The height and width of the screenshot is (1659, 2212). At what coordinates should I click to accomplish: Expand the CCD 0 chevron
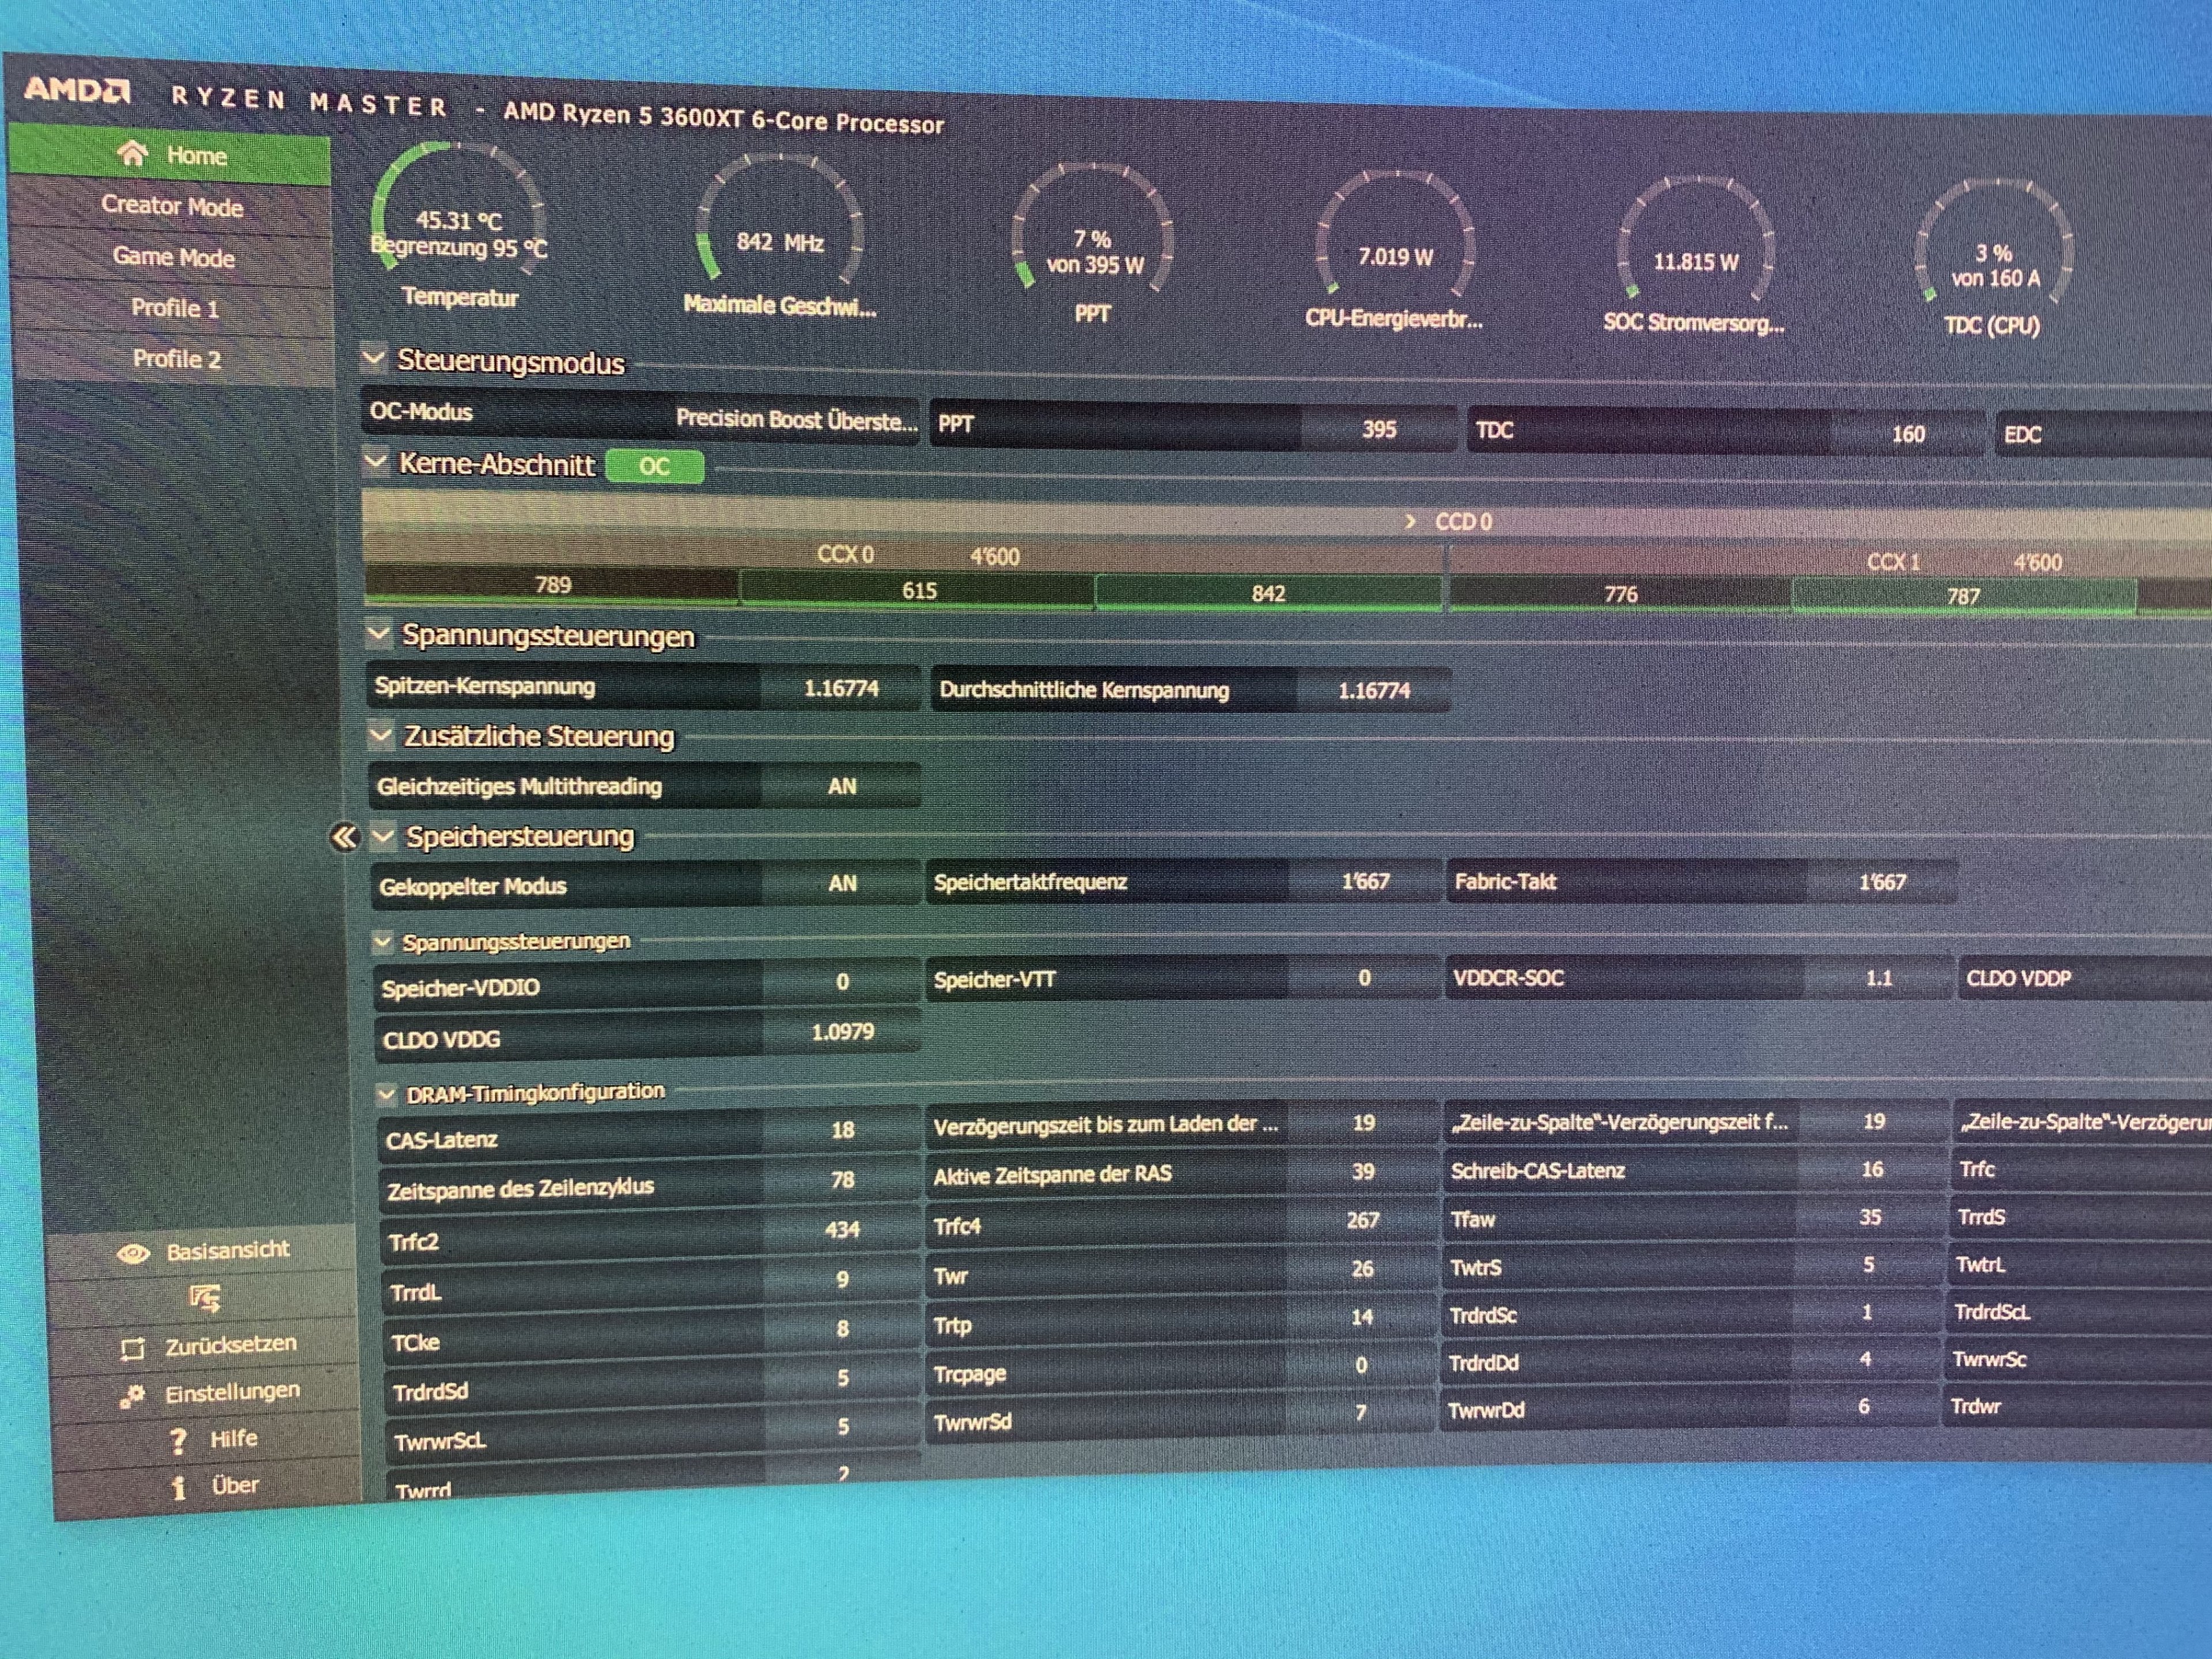pyautogui.click(x=1410, y=522)
